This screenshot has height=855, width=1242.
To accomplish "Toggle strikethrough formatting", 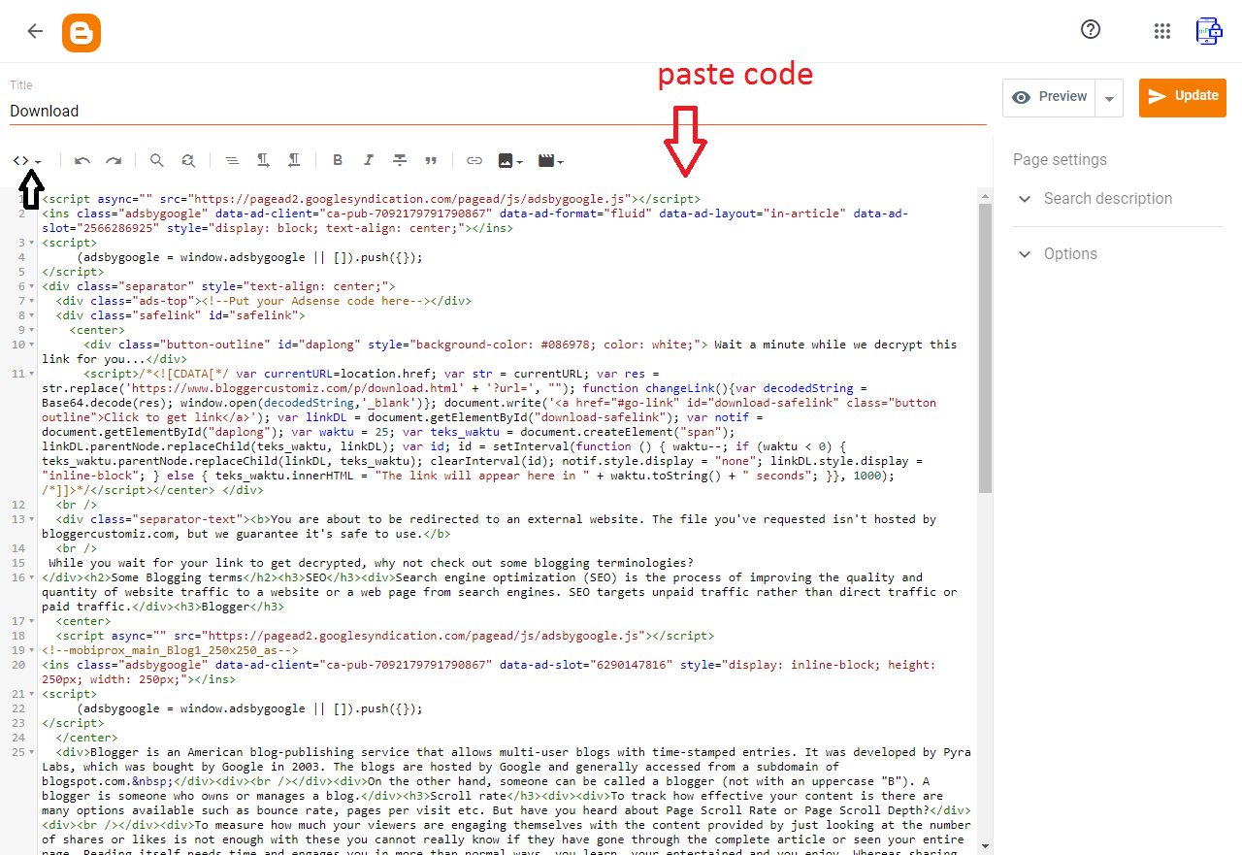I will (x=400, y=161).
